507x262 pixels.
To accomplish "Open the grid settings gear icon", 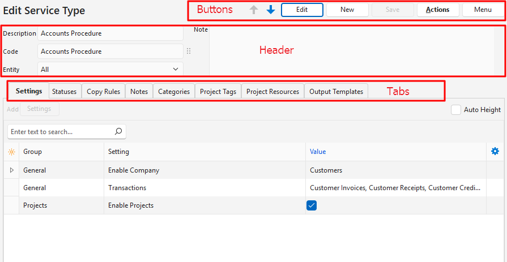I will point(495,151).
